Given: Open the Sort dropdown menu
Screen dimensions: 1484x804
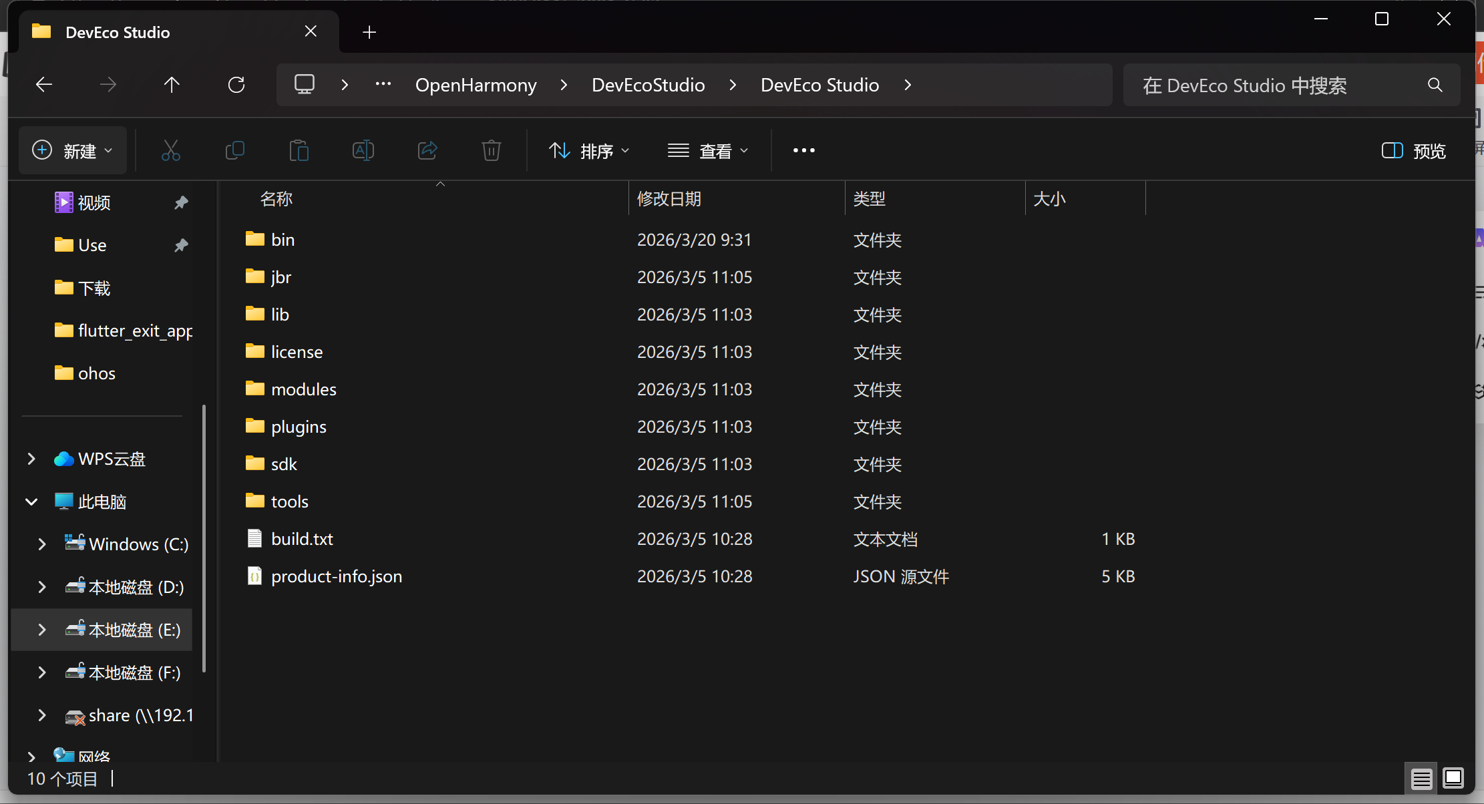Looking at the screenshot, I should pyautogui.click(x=588, y=151).
